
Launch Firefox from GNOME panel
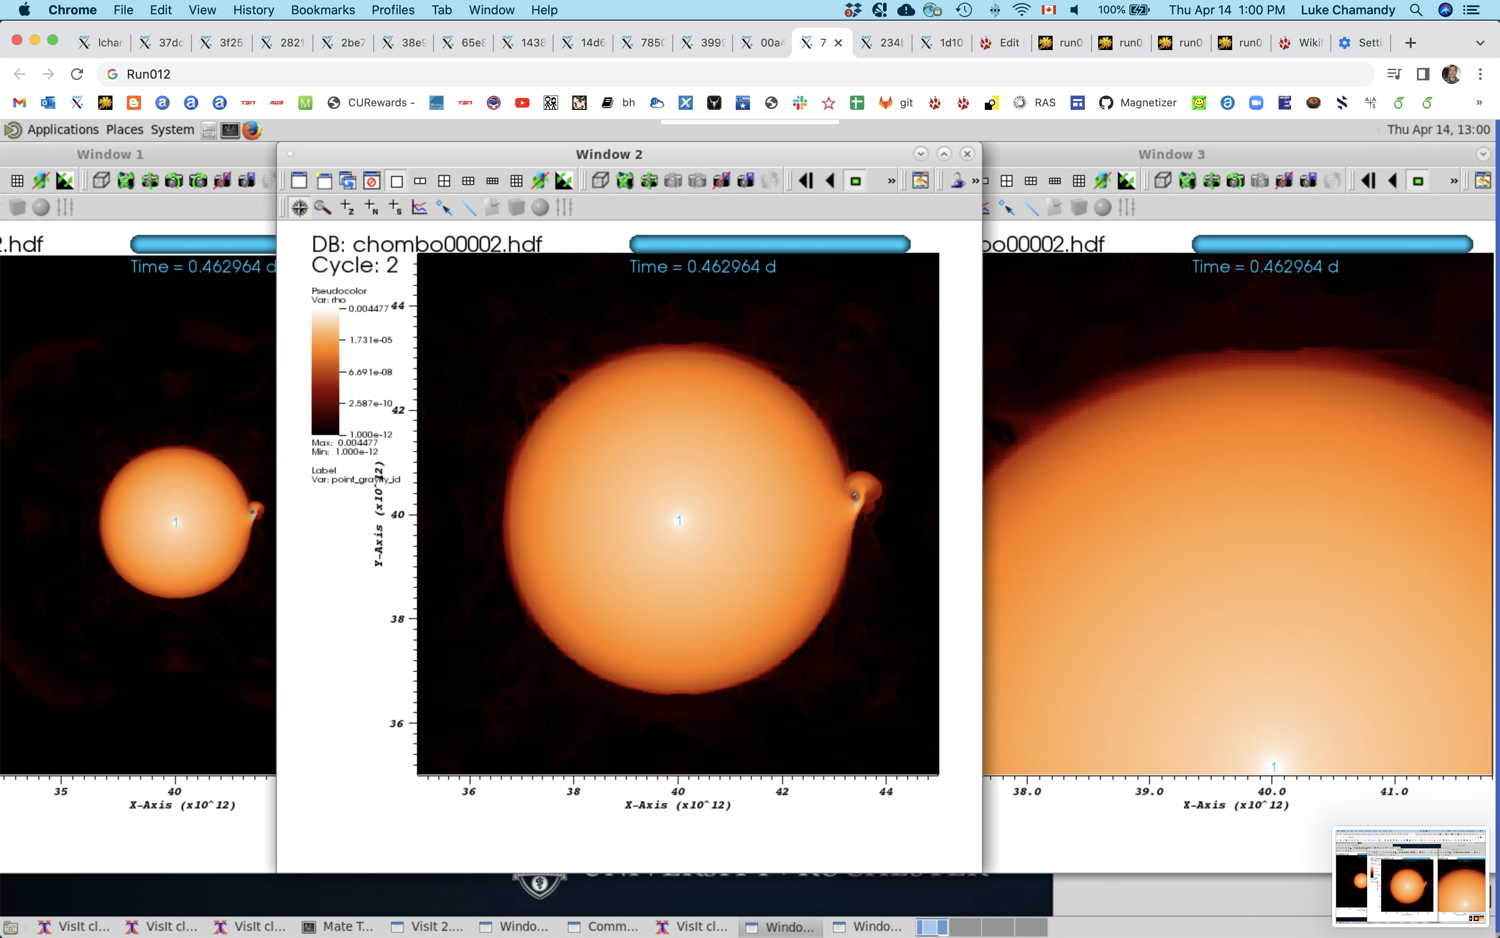click(252, 130)
